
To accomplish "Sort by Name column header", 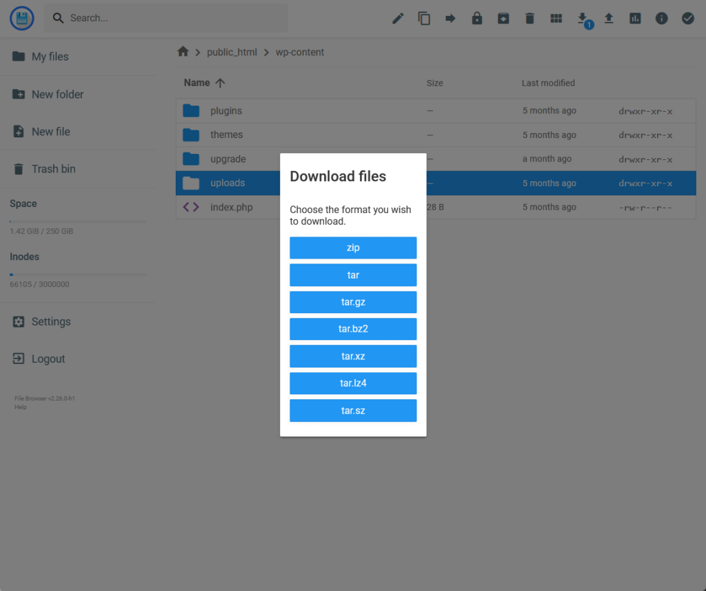I will 196,83.
